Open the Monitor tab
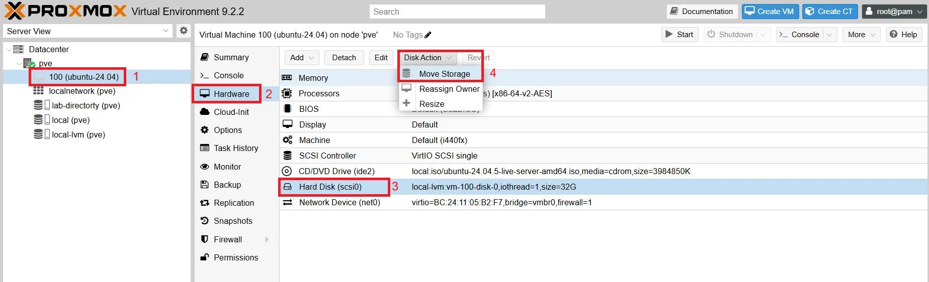Screen dimensions: 929x282 236,167
